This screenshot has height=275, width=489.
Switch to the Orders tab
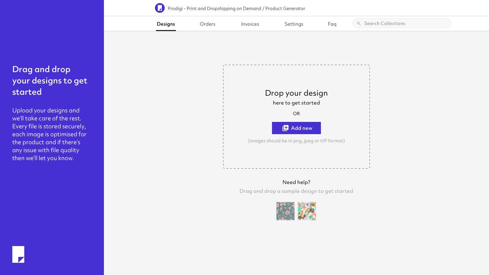208,24
